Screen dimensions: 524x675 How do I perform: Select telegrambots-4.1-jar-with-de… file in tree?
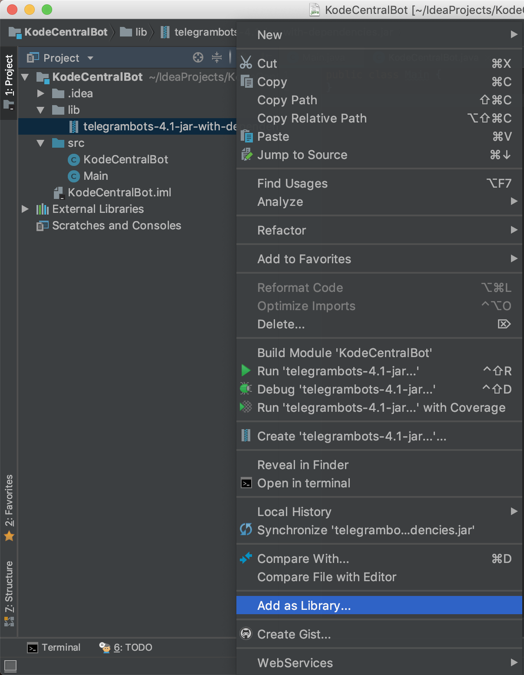[127, 126]
